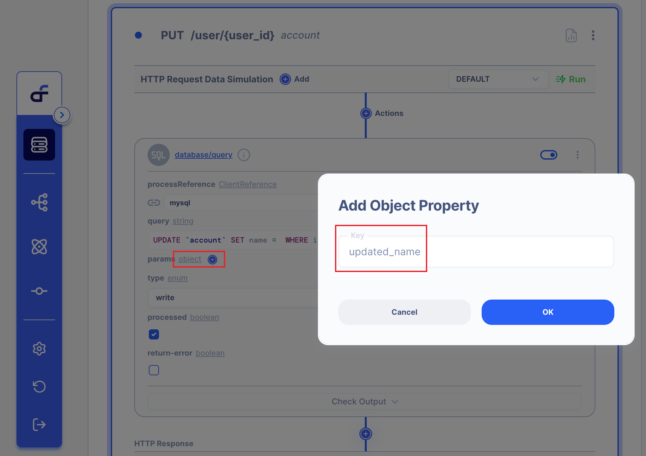Click Cancel to dismiss Add Object Property
Viewport: 646px width, 456px height.
pos(404,312)
